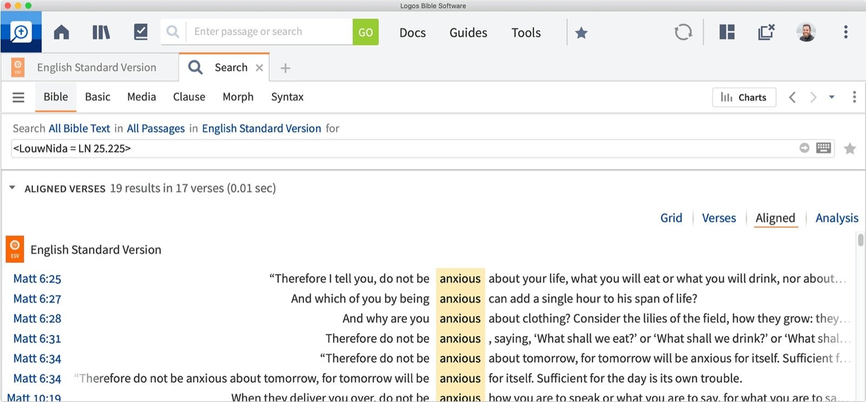This screenshot has width=866, height=402.
Task: Open the Guides menu
Action: pos(468,33)
